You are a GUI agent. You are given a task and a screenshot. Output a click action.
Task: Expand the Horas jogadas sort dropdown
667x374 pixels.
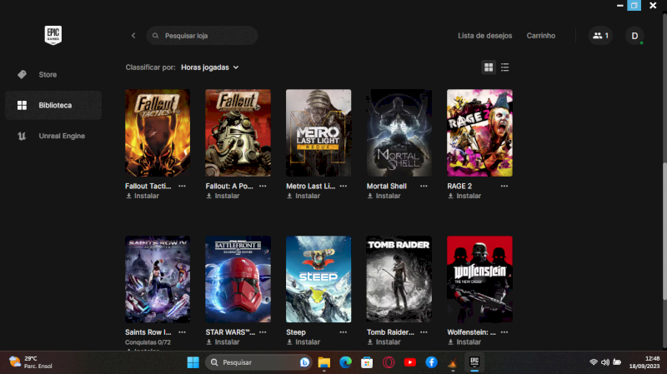(x=210, y=67)
